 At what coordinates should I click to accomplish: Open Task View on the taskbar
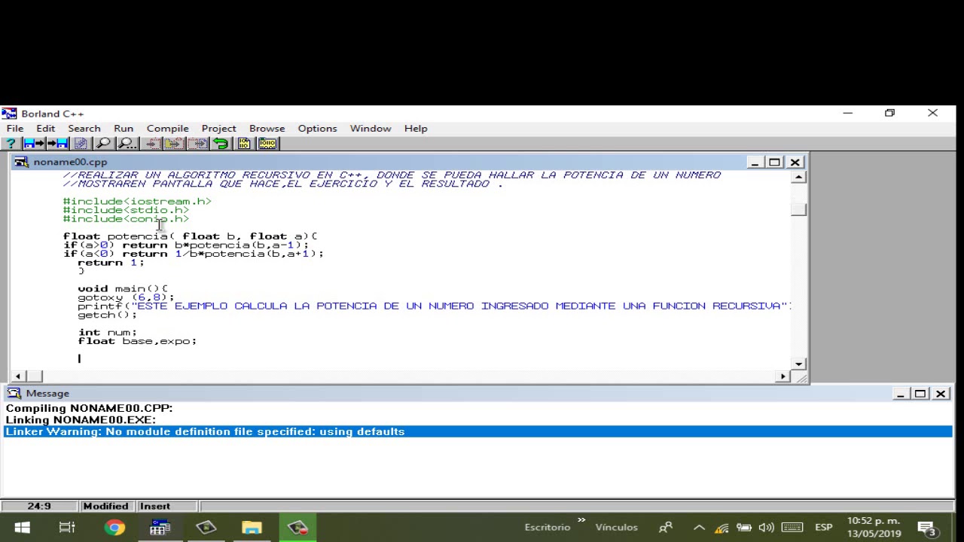[x=67, y=528]
